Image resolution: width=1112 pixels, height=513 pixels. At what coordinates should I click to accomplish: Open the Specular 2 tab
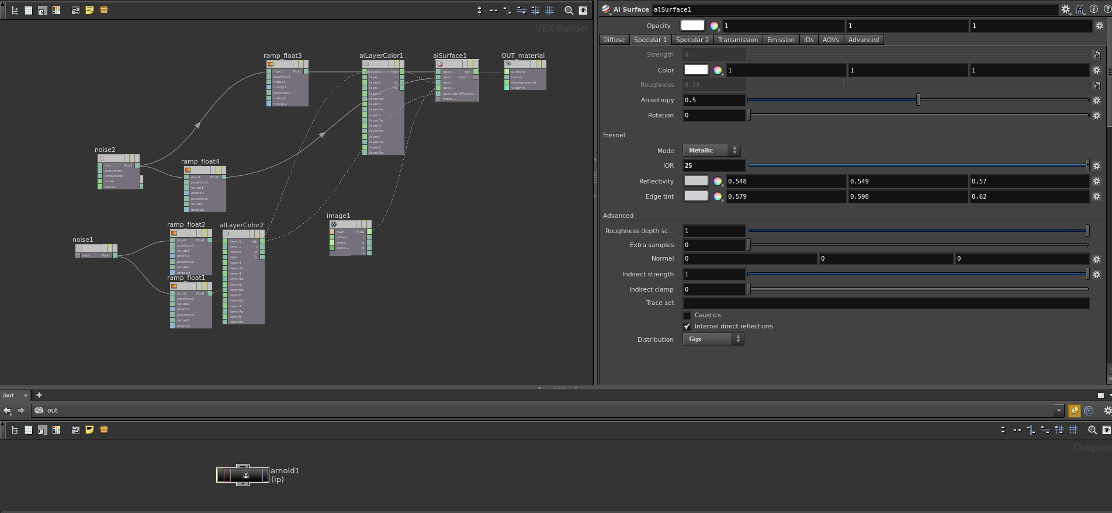pos(692,40)
